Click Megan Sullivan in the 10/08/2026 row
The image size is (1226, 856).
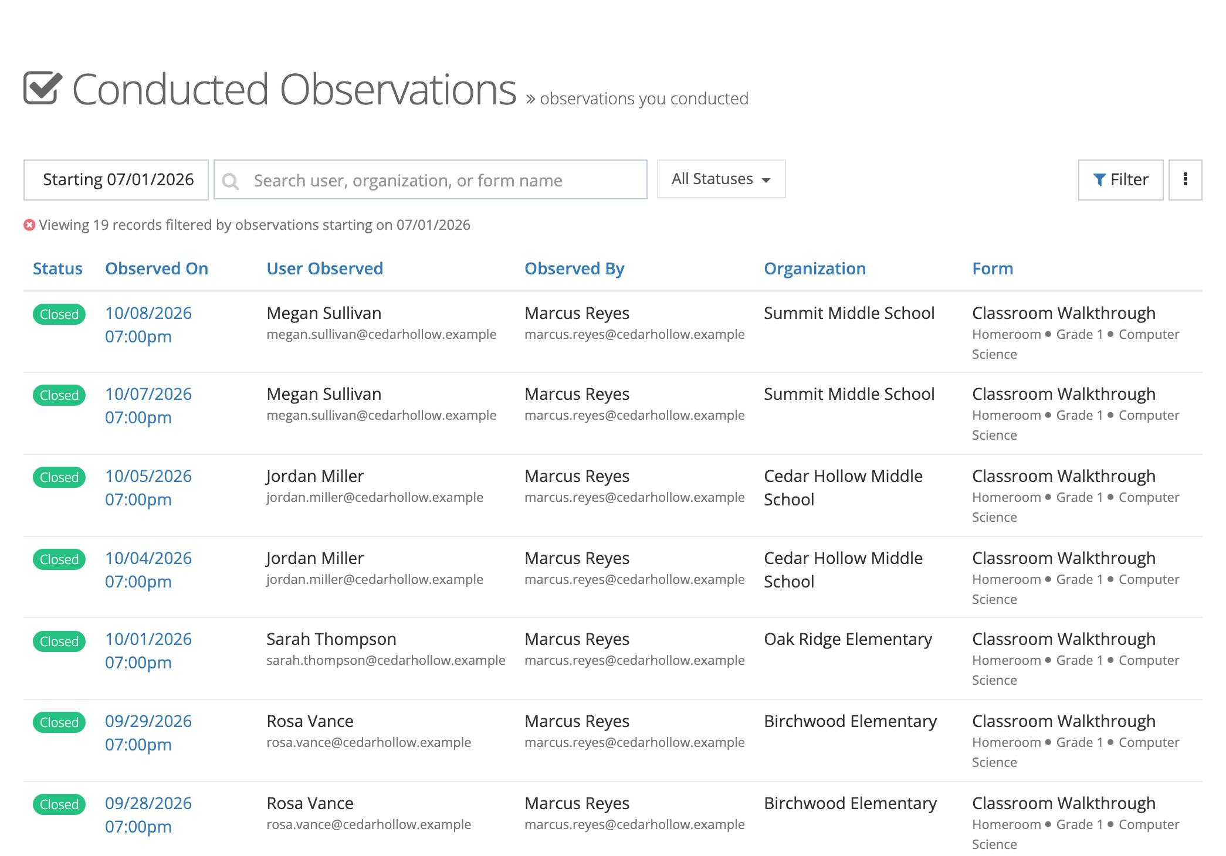click(x=324, y=313)
